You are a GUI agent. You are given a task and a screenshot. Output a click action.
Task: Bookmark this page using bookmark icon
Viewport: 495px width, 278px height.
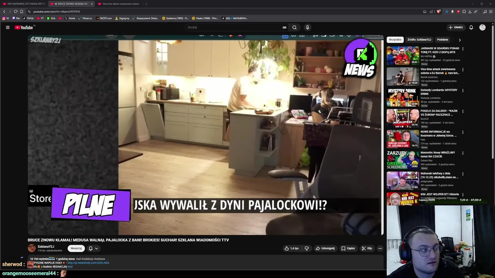22,12
